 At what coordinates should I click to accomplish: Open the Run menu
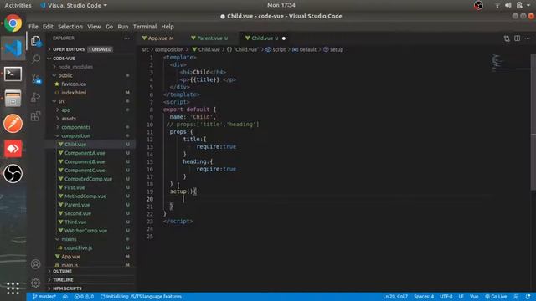pos(123,27)
